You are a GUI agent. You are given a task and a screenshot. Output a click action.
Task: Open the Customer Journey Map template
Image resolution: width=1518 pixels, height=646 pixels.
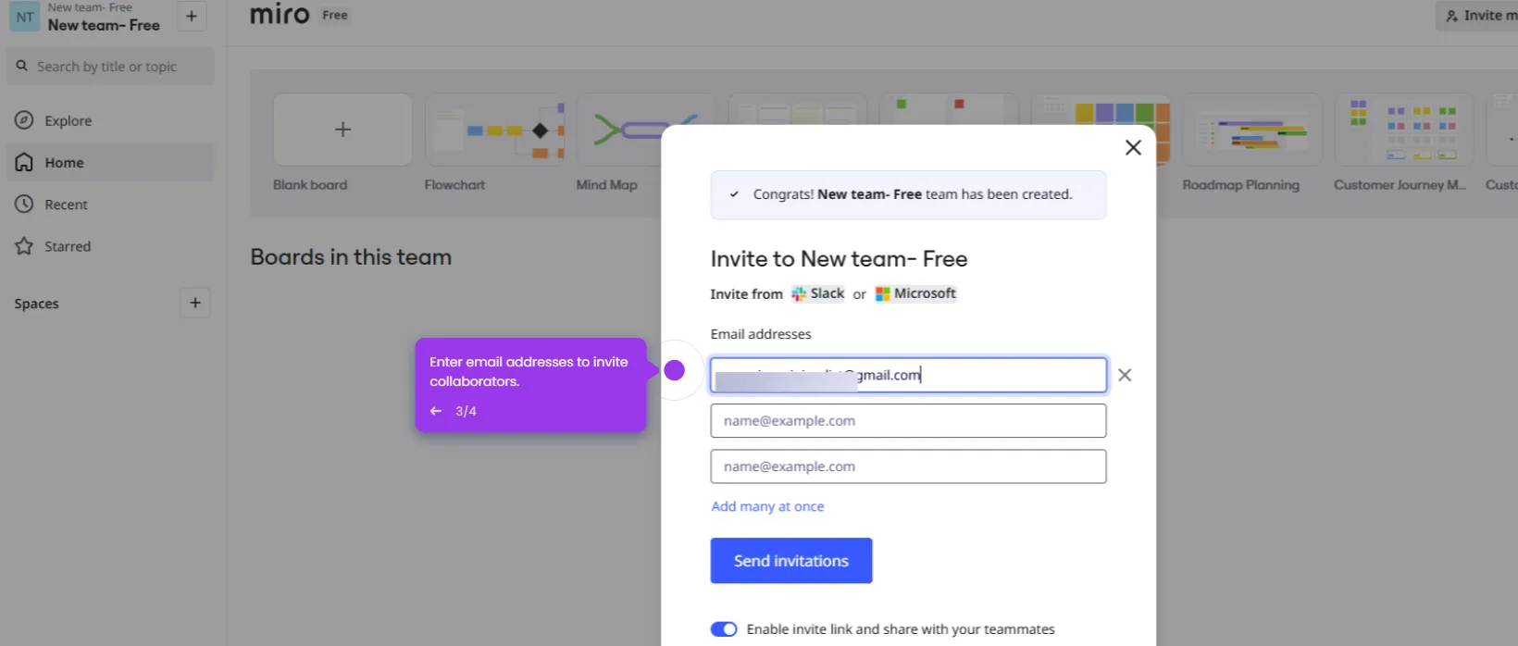click(x=1403, y=130)
